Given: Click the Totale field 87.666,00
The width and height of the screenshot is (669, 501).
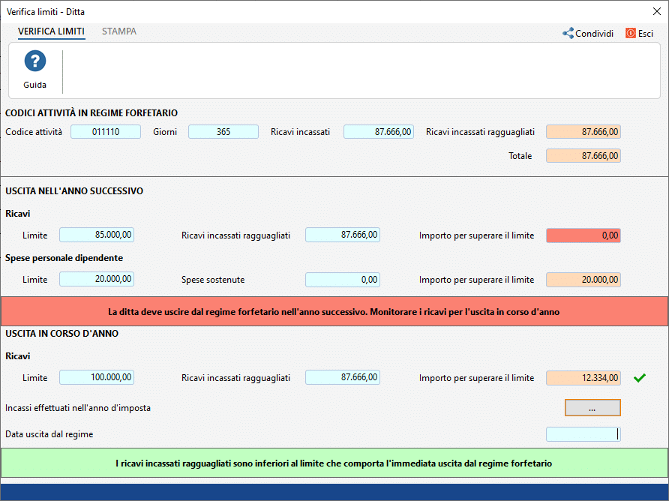Looking at the screenshot, I should [583, 156].
